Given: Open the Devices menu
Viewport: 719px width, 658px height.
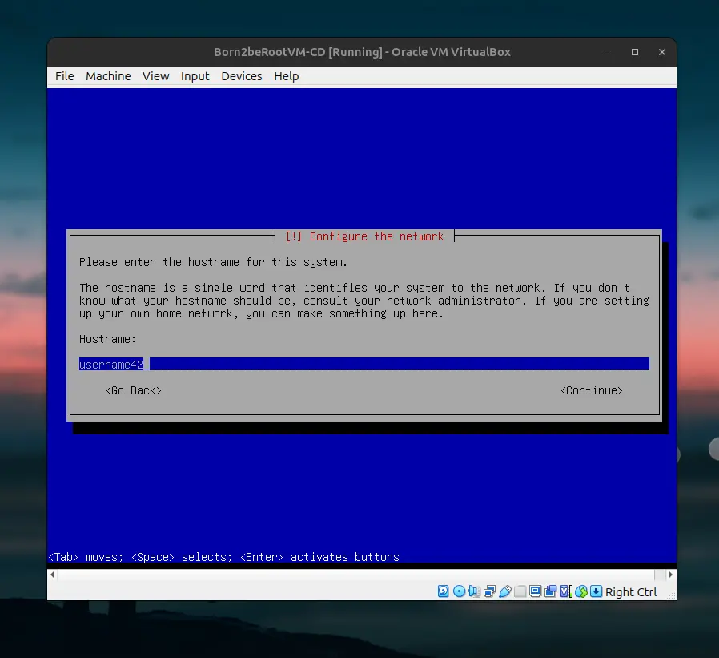Looking at the screenshot, I should pyautogui.click(x=241, y=76).
